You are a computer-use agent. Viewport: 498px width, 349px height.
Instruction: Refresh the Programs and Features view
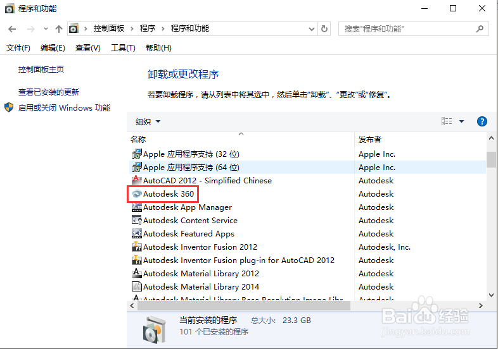click(x=324, y=29)
